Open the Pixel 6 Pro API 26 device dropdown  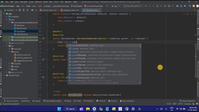[x=133, y=6]
